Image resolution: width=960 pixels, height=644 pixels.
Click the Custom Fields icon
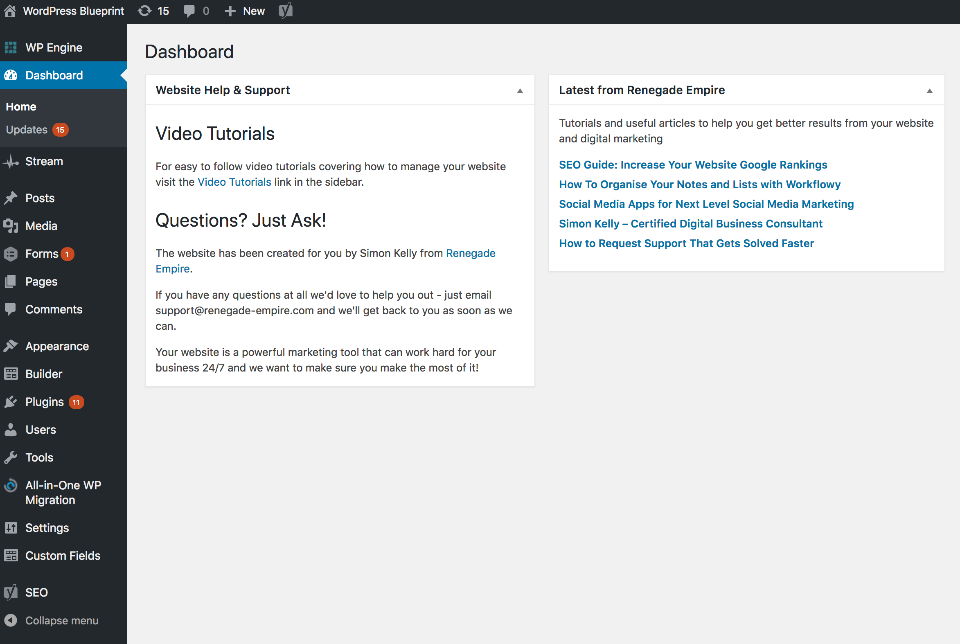coord(11,556)
